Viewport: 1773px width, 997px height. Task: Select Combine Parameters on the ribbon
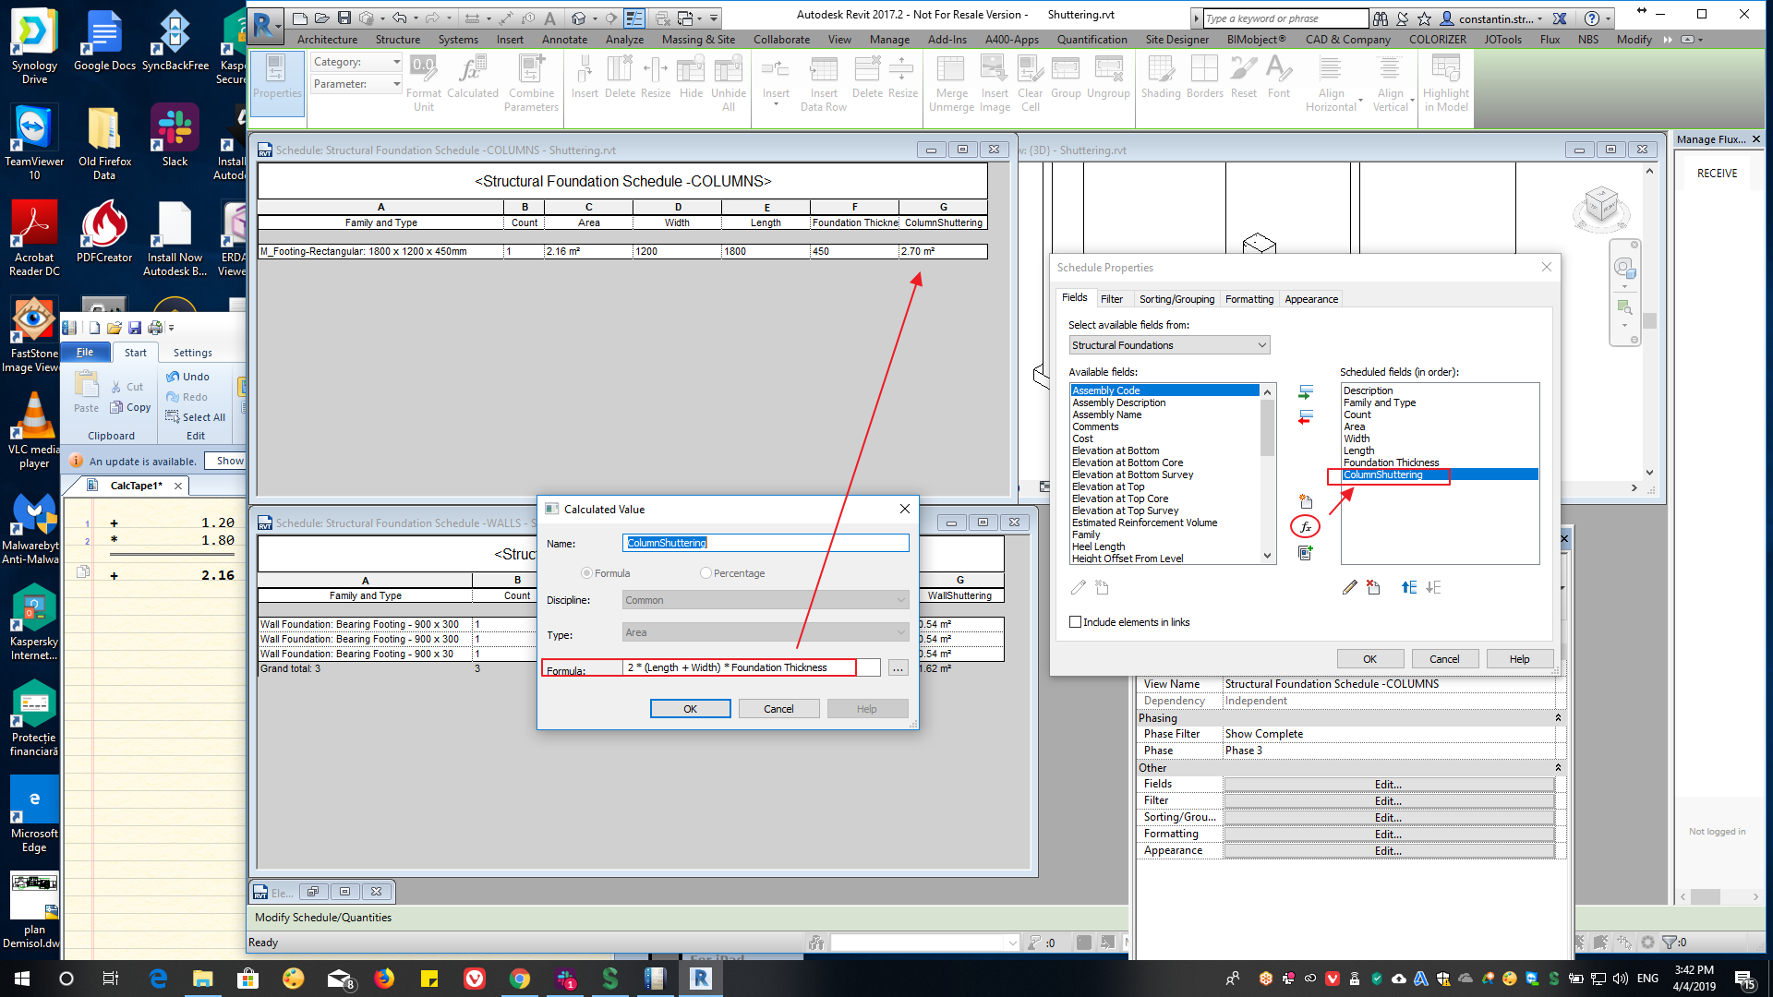coord(531,81)
